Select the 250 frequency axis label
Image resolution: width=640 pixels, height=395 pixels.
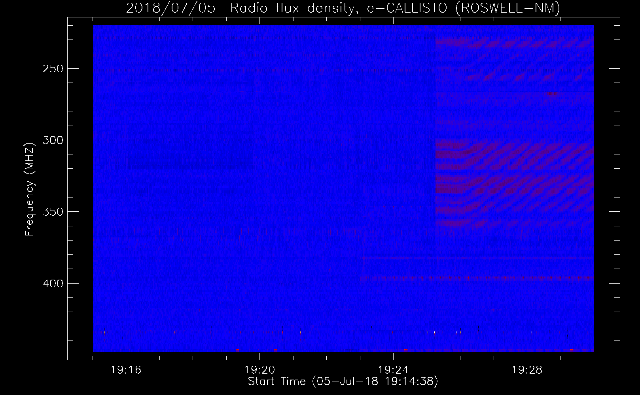(53, 69)
